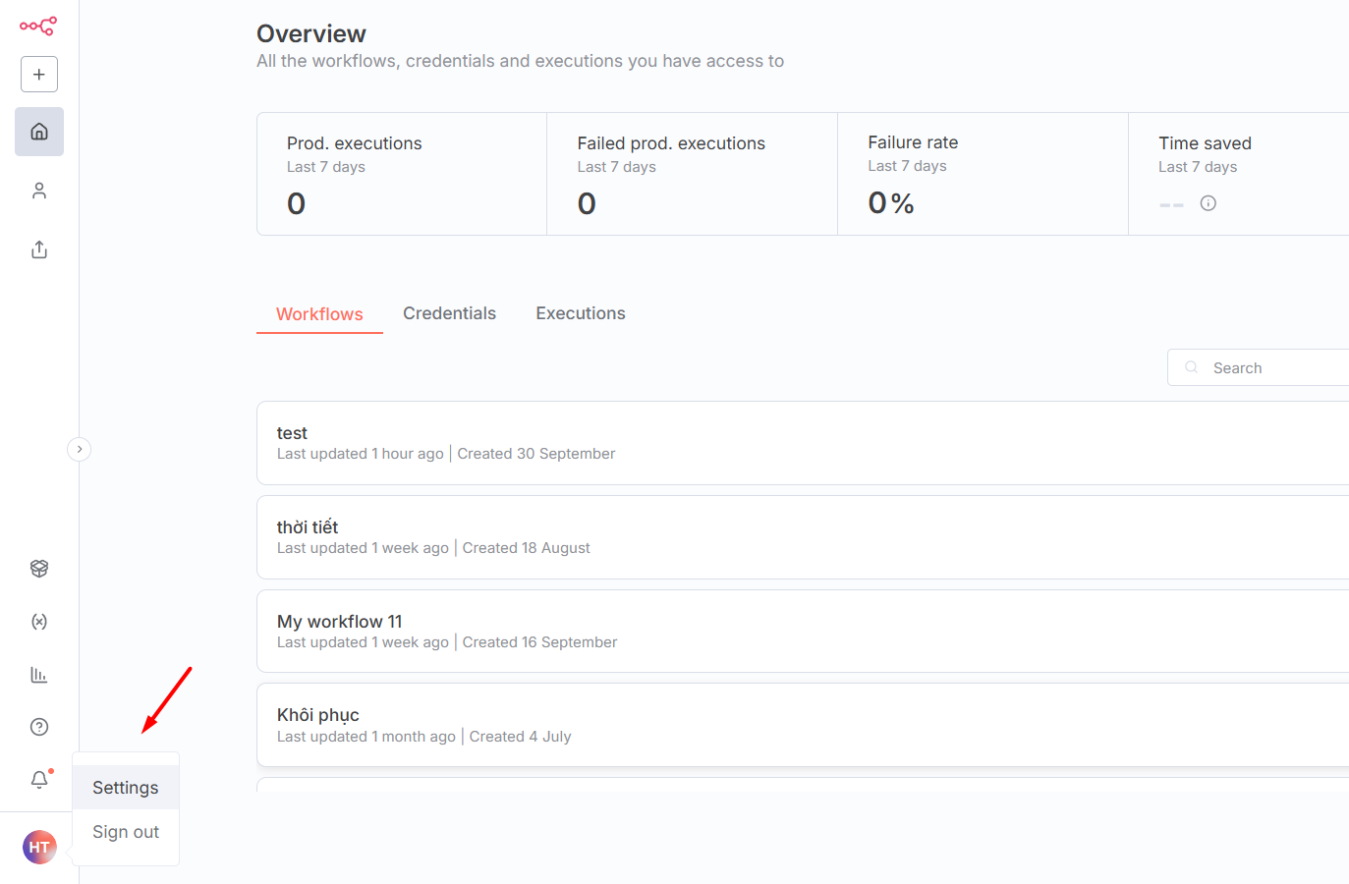Switch to the Workflows tab
Screen dimensions: 1349x884
pyautogui.click(x=319, y=314)
